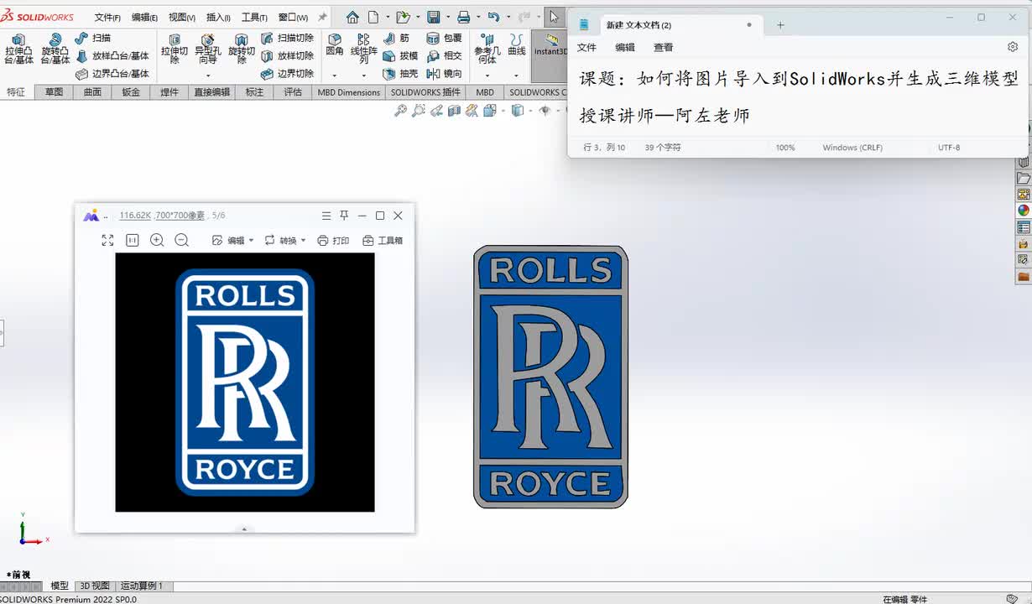Select the 边界凸台/基体 boundary boss tool

tap(112, 74)
